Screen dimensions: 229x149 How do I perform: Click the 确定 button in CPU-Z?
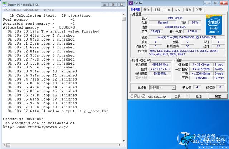point(218,96)
